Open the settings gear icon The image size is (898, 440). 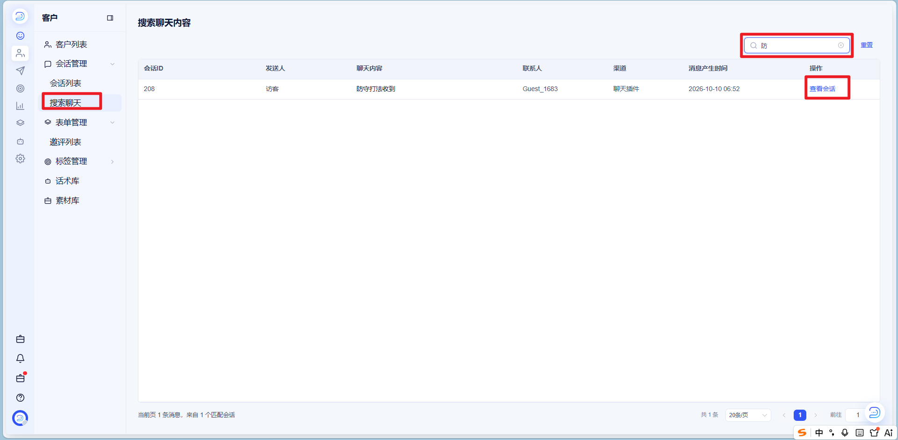[20, 159]
